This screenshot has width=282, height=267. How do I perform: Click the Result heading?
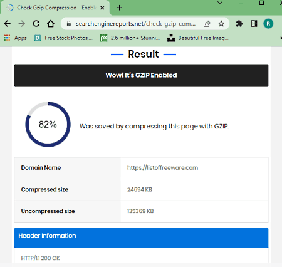(x=144, y=54)
